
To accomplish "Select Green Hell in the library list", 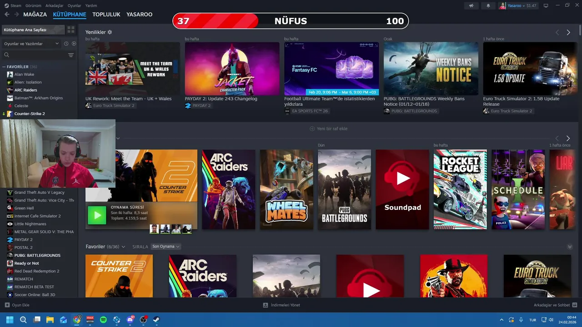I will point(25,208).
